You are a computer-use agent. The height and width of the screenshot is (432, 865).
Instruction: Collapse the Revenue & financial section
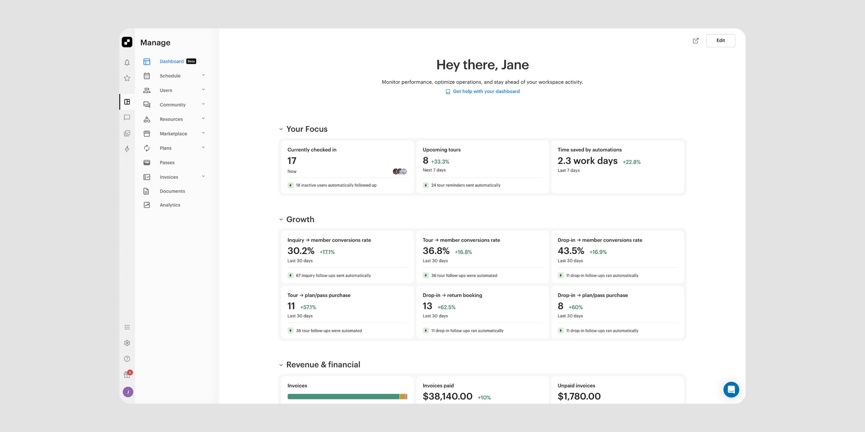tap(281, 365)
